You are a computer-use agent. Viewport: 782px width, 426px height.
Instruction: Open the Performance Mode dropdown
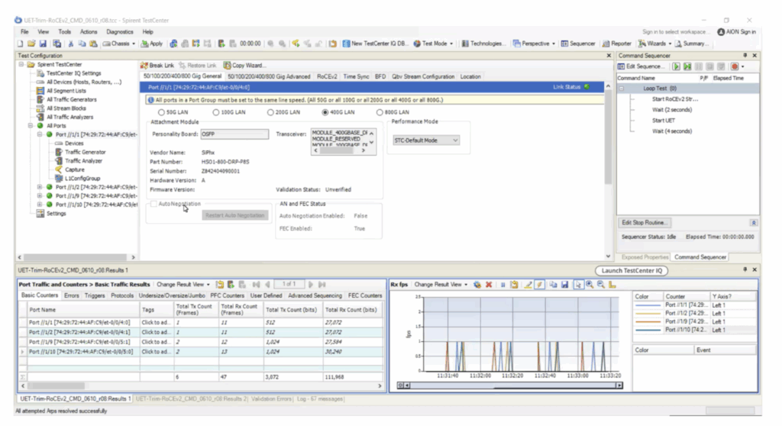(426, 140)
